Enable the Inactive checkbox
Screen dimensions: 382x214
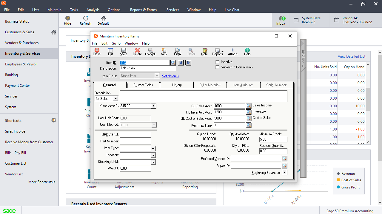[218, 62]
